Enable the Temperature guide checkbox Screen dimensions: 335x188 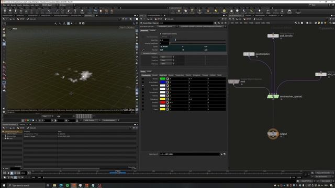pos(143,92)
